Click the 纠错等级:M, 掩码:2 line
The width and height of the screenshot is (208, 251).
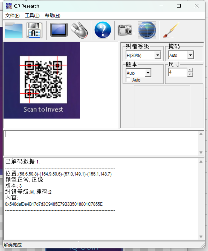pyautogui.click(x=28, y=192)
